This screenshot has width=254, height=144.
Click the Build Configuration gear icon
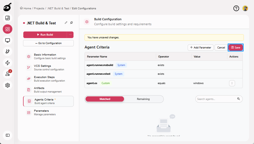point(87,22)
